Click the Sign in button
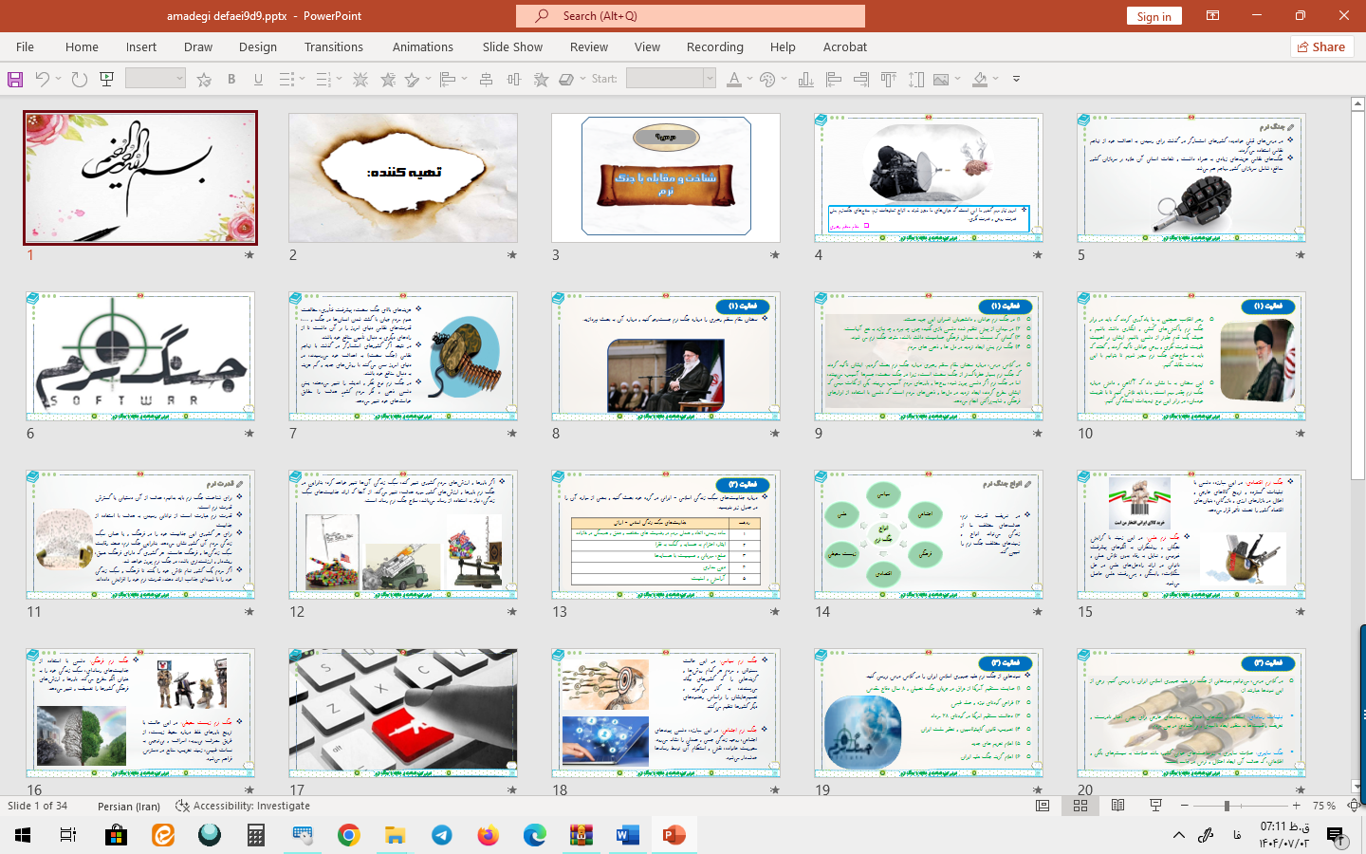Screen dimensions: 1366x854 [1154, 16]
